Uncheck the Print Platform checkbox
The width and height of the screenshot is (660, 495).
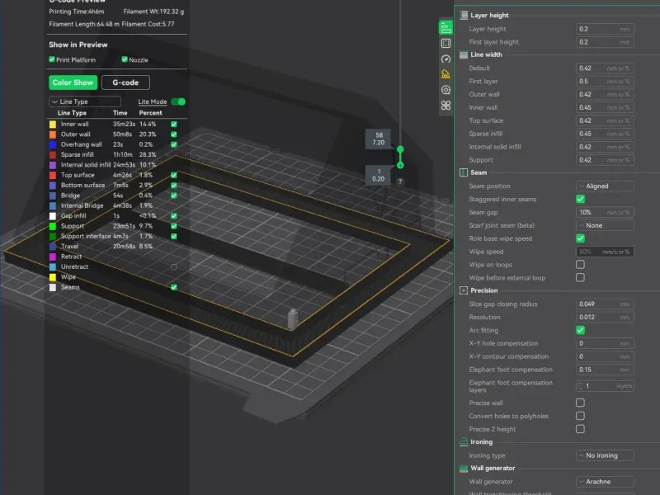(x=52, y=59)
